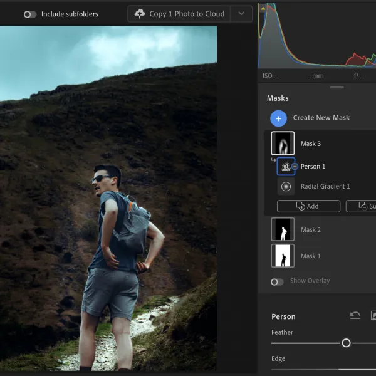Click the subtract minus badge on Person 1
Image resolution: width=376 pixels, height=376 pixels.
[x=295, y=166]
